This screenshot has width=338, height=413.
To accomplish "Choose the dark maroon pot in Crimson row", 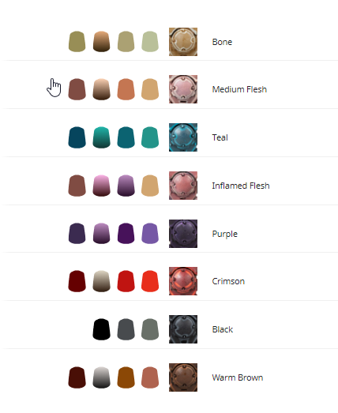I will click(77, 281).
